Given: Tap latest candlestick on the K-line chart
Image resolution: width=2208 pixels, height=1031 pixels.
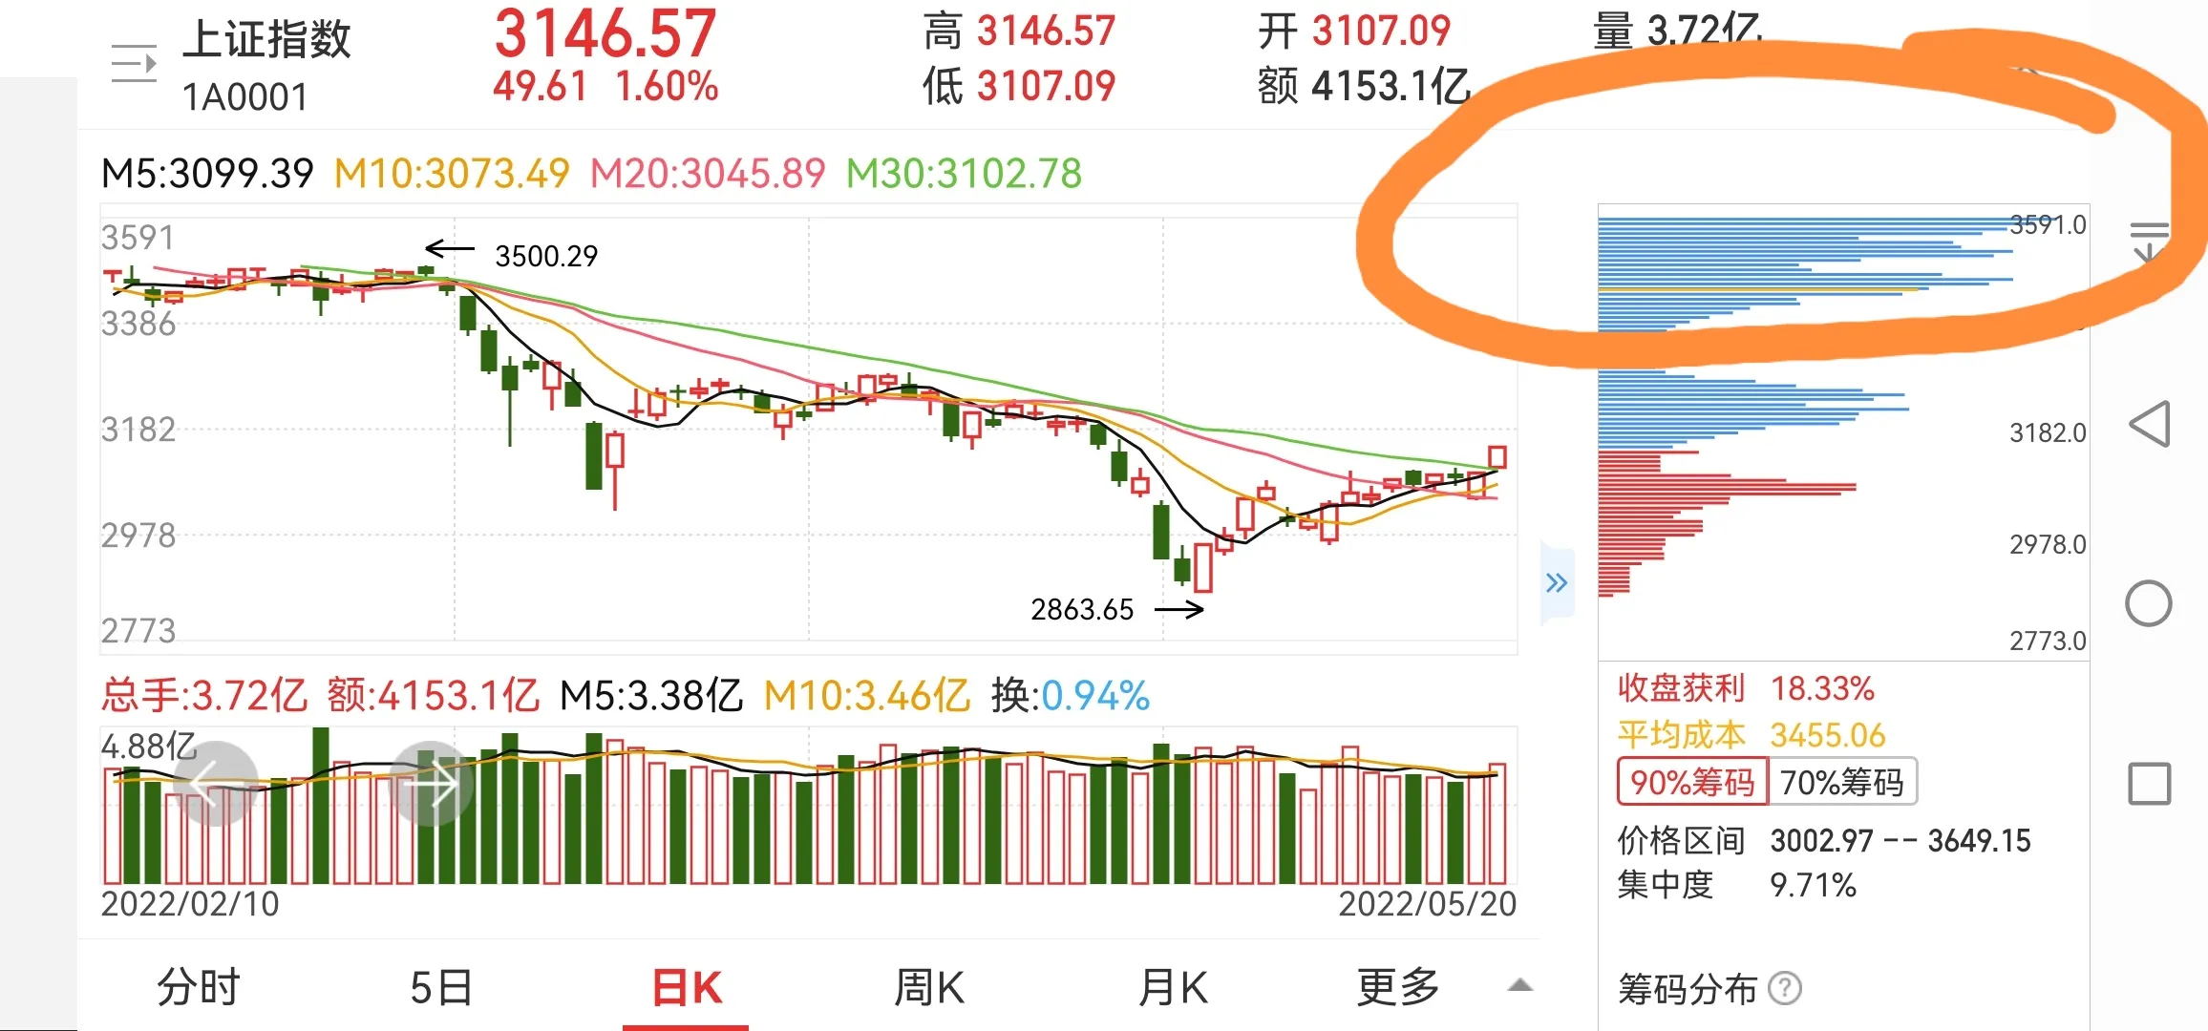Looking at the screenshot, I should pos(1497,457).
